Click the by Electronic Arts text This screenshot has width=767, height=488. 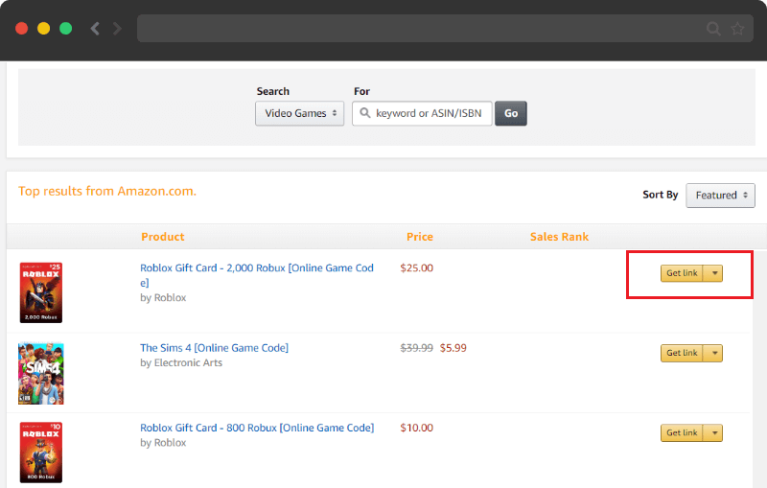point(181,362)
